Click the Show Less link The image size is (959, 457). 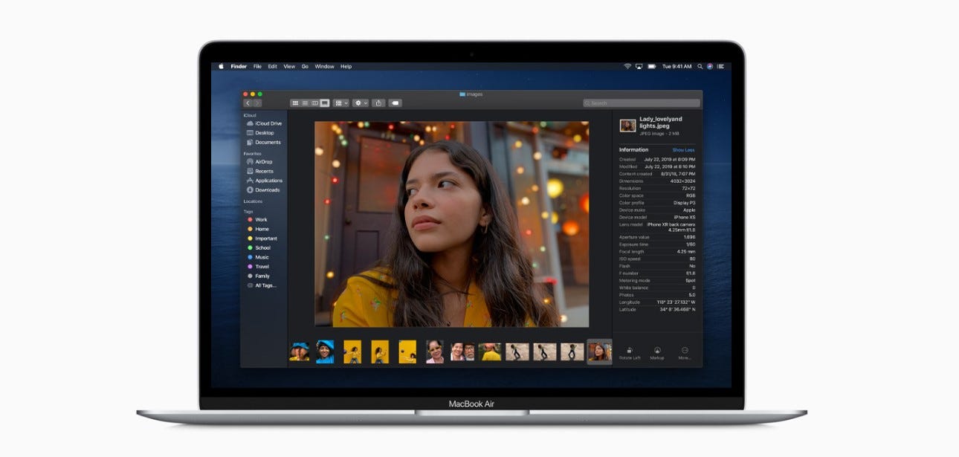pos(683,150)
